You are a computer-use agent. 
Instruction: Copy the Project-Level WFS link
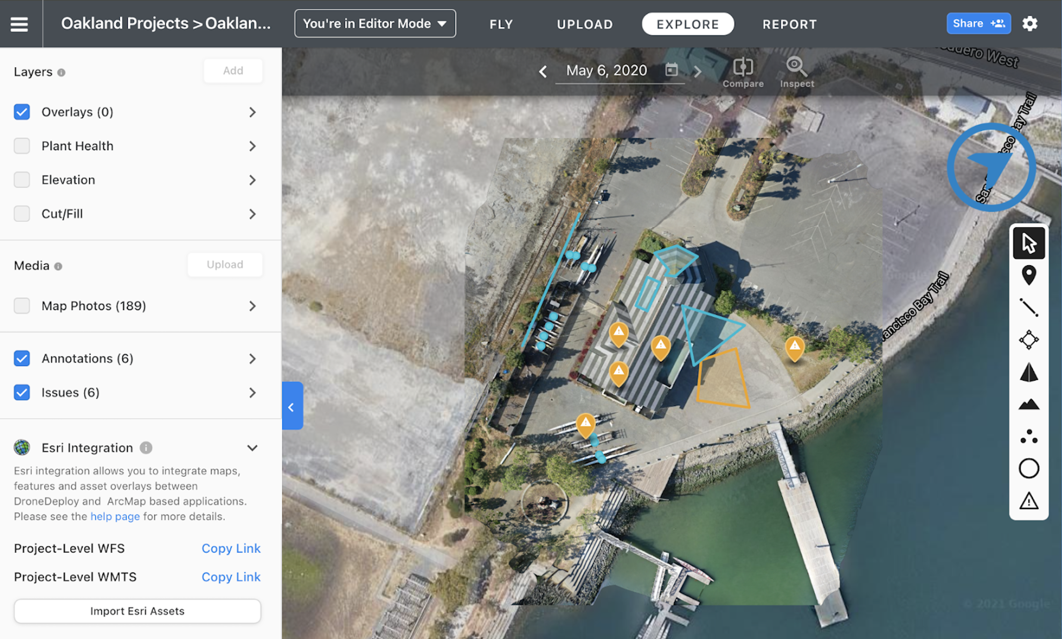[231, 548]
